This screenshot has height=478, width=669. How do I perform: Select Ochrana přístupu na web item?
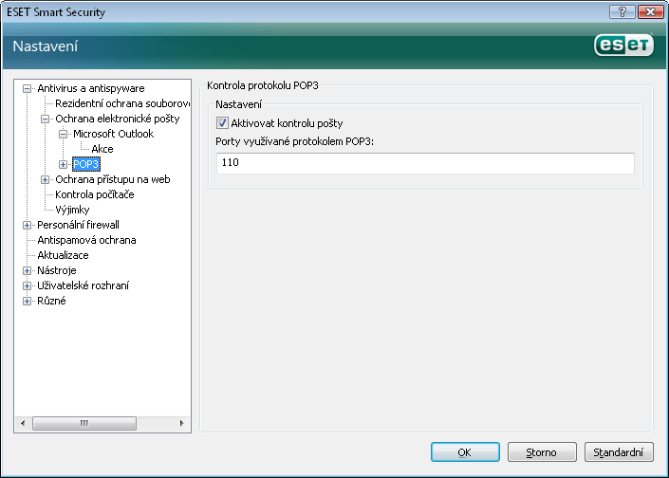(x=113, y=179)
